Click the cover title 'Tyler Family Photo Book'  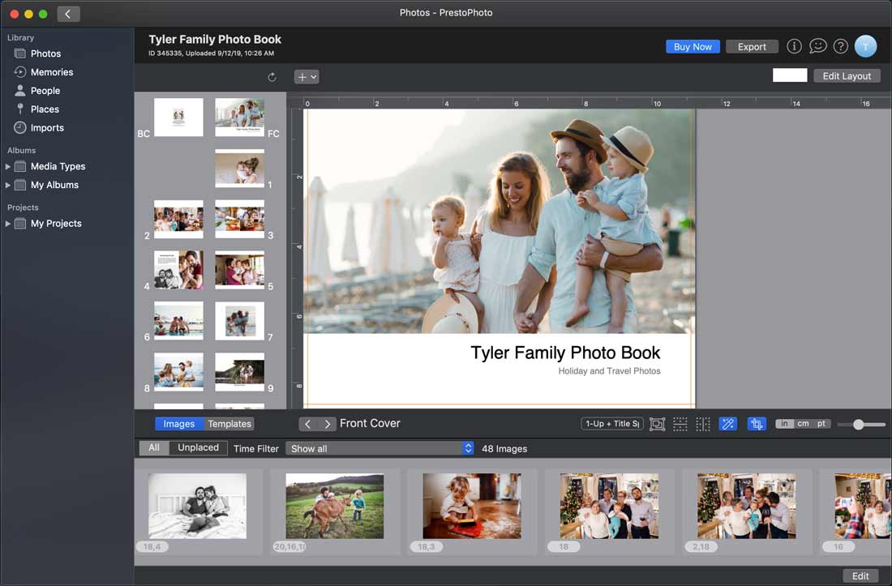(565, 353)
